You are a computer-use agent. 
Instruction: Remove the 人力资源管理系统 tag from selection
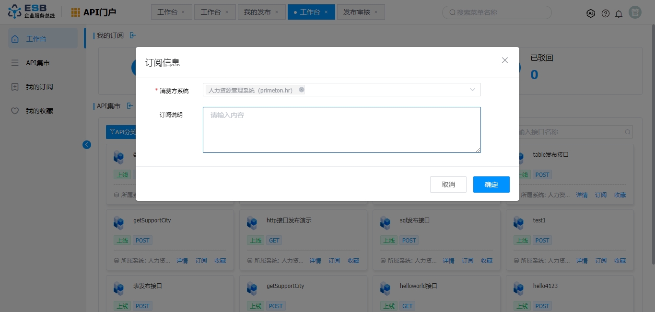pos(302,90)
